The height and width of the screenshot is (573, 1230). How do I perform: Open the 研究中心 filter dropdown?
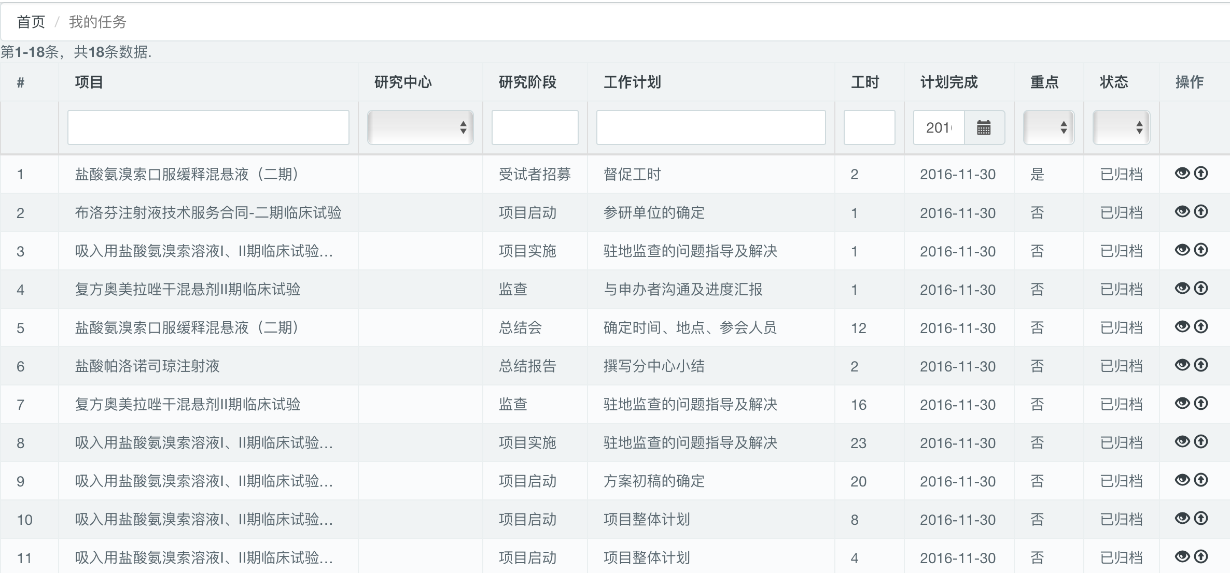[420, 127]
